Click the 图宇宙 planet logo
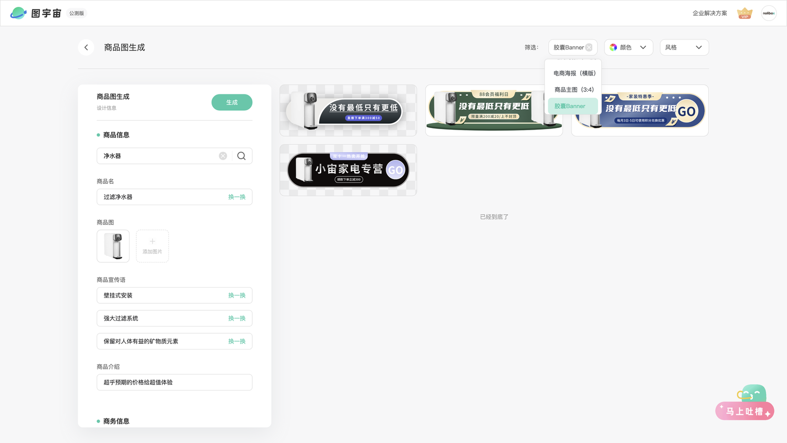This screenshot has width=787, height=443. click(18, 13)
